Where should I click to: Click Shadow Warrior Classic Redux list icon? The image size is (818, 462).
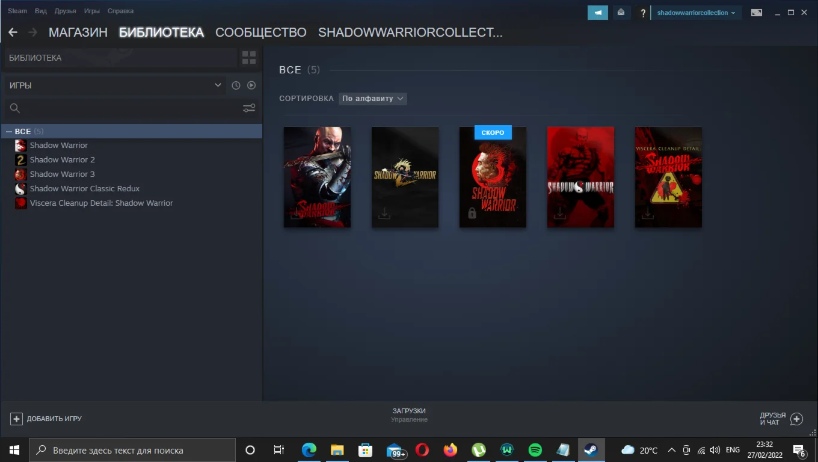pyautogui.click(x=20, y=188)
